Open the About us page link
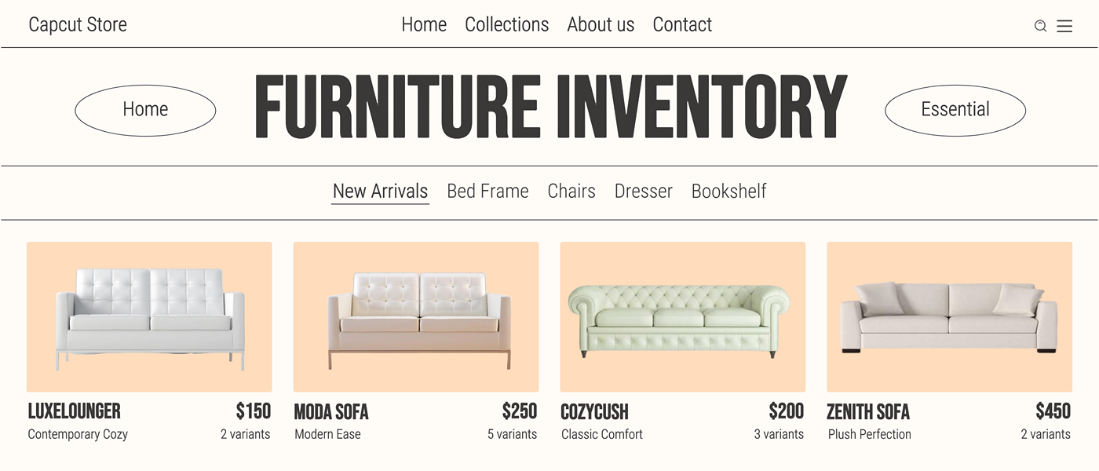The height and width of the screenshot is (471, 1099). click(601, 25)
